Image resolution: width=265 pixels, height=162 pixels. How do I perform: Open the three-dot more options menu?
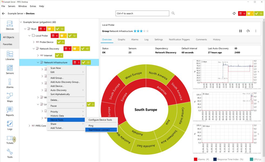pyautogui.click(x=256, y=31)
